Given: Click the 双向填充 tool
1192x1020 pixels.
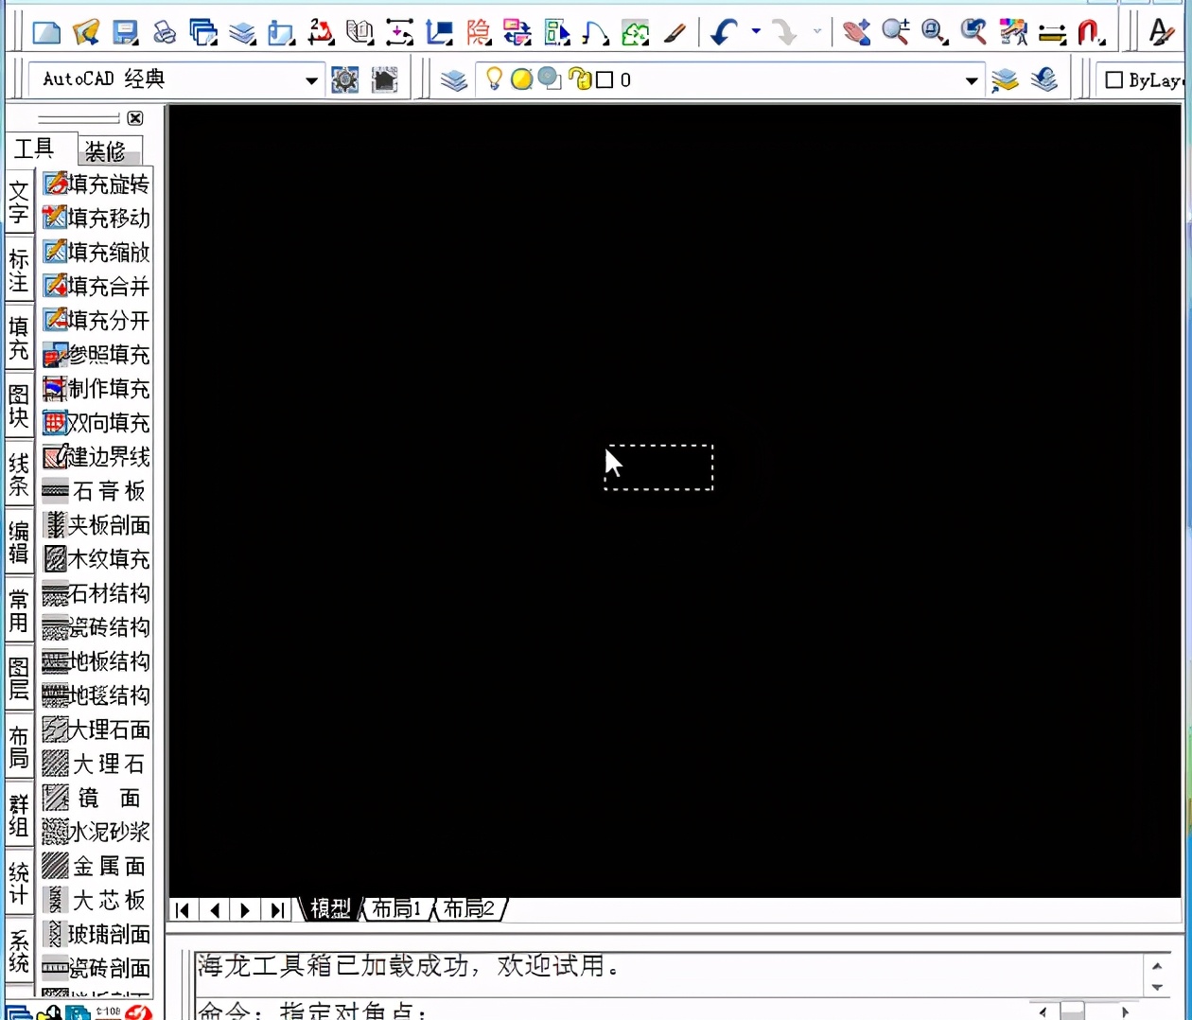Looking at the screenshot, I should (x=96, y=422).
